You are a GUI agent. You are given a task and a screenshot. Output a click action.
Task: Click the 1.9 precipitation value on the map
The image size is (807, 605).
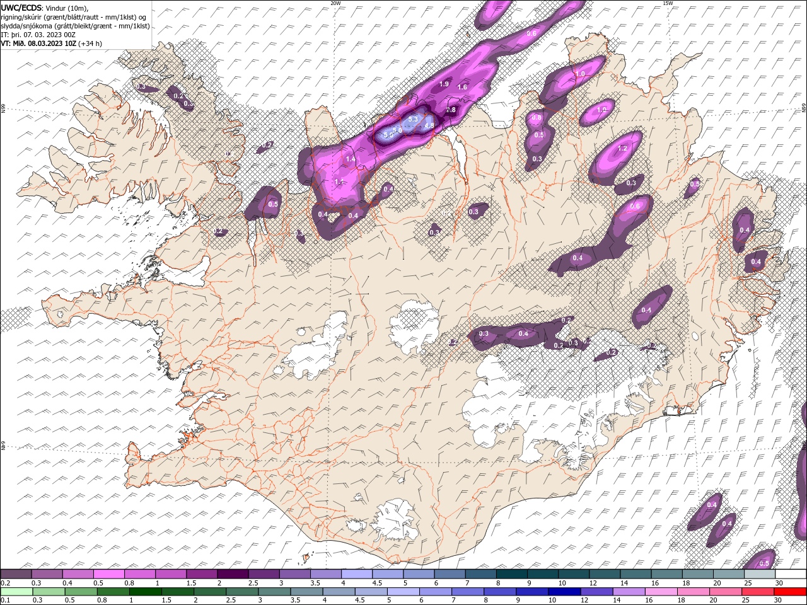[444, 84]
